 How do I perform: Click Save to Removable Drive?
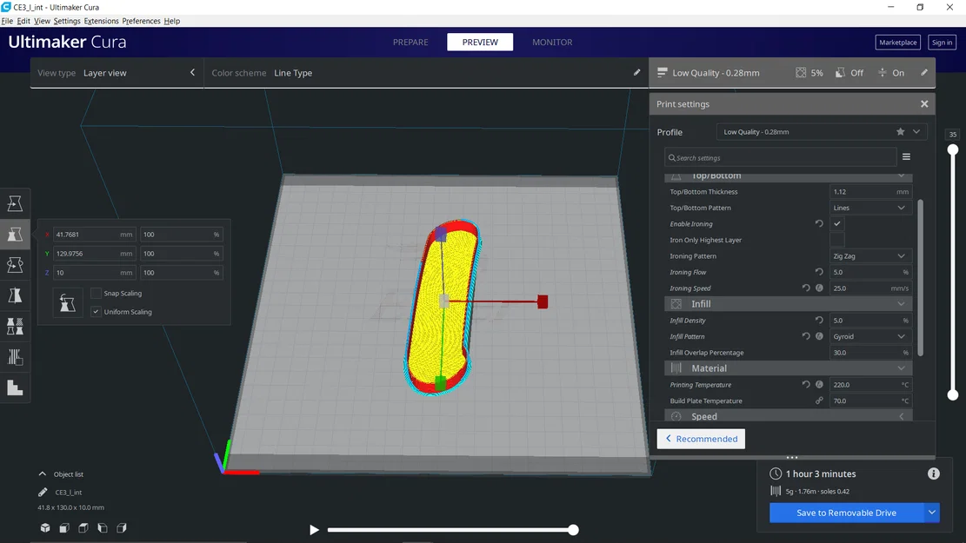(x=846, y=513)
